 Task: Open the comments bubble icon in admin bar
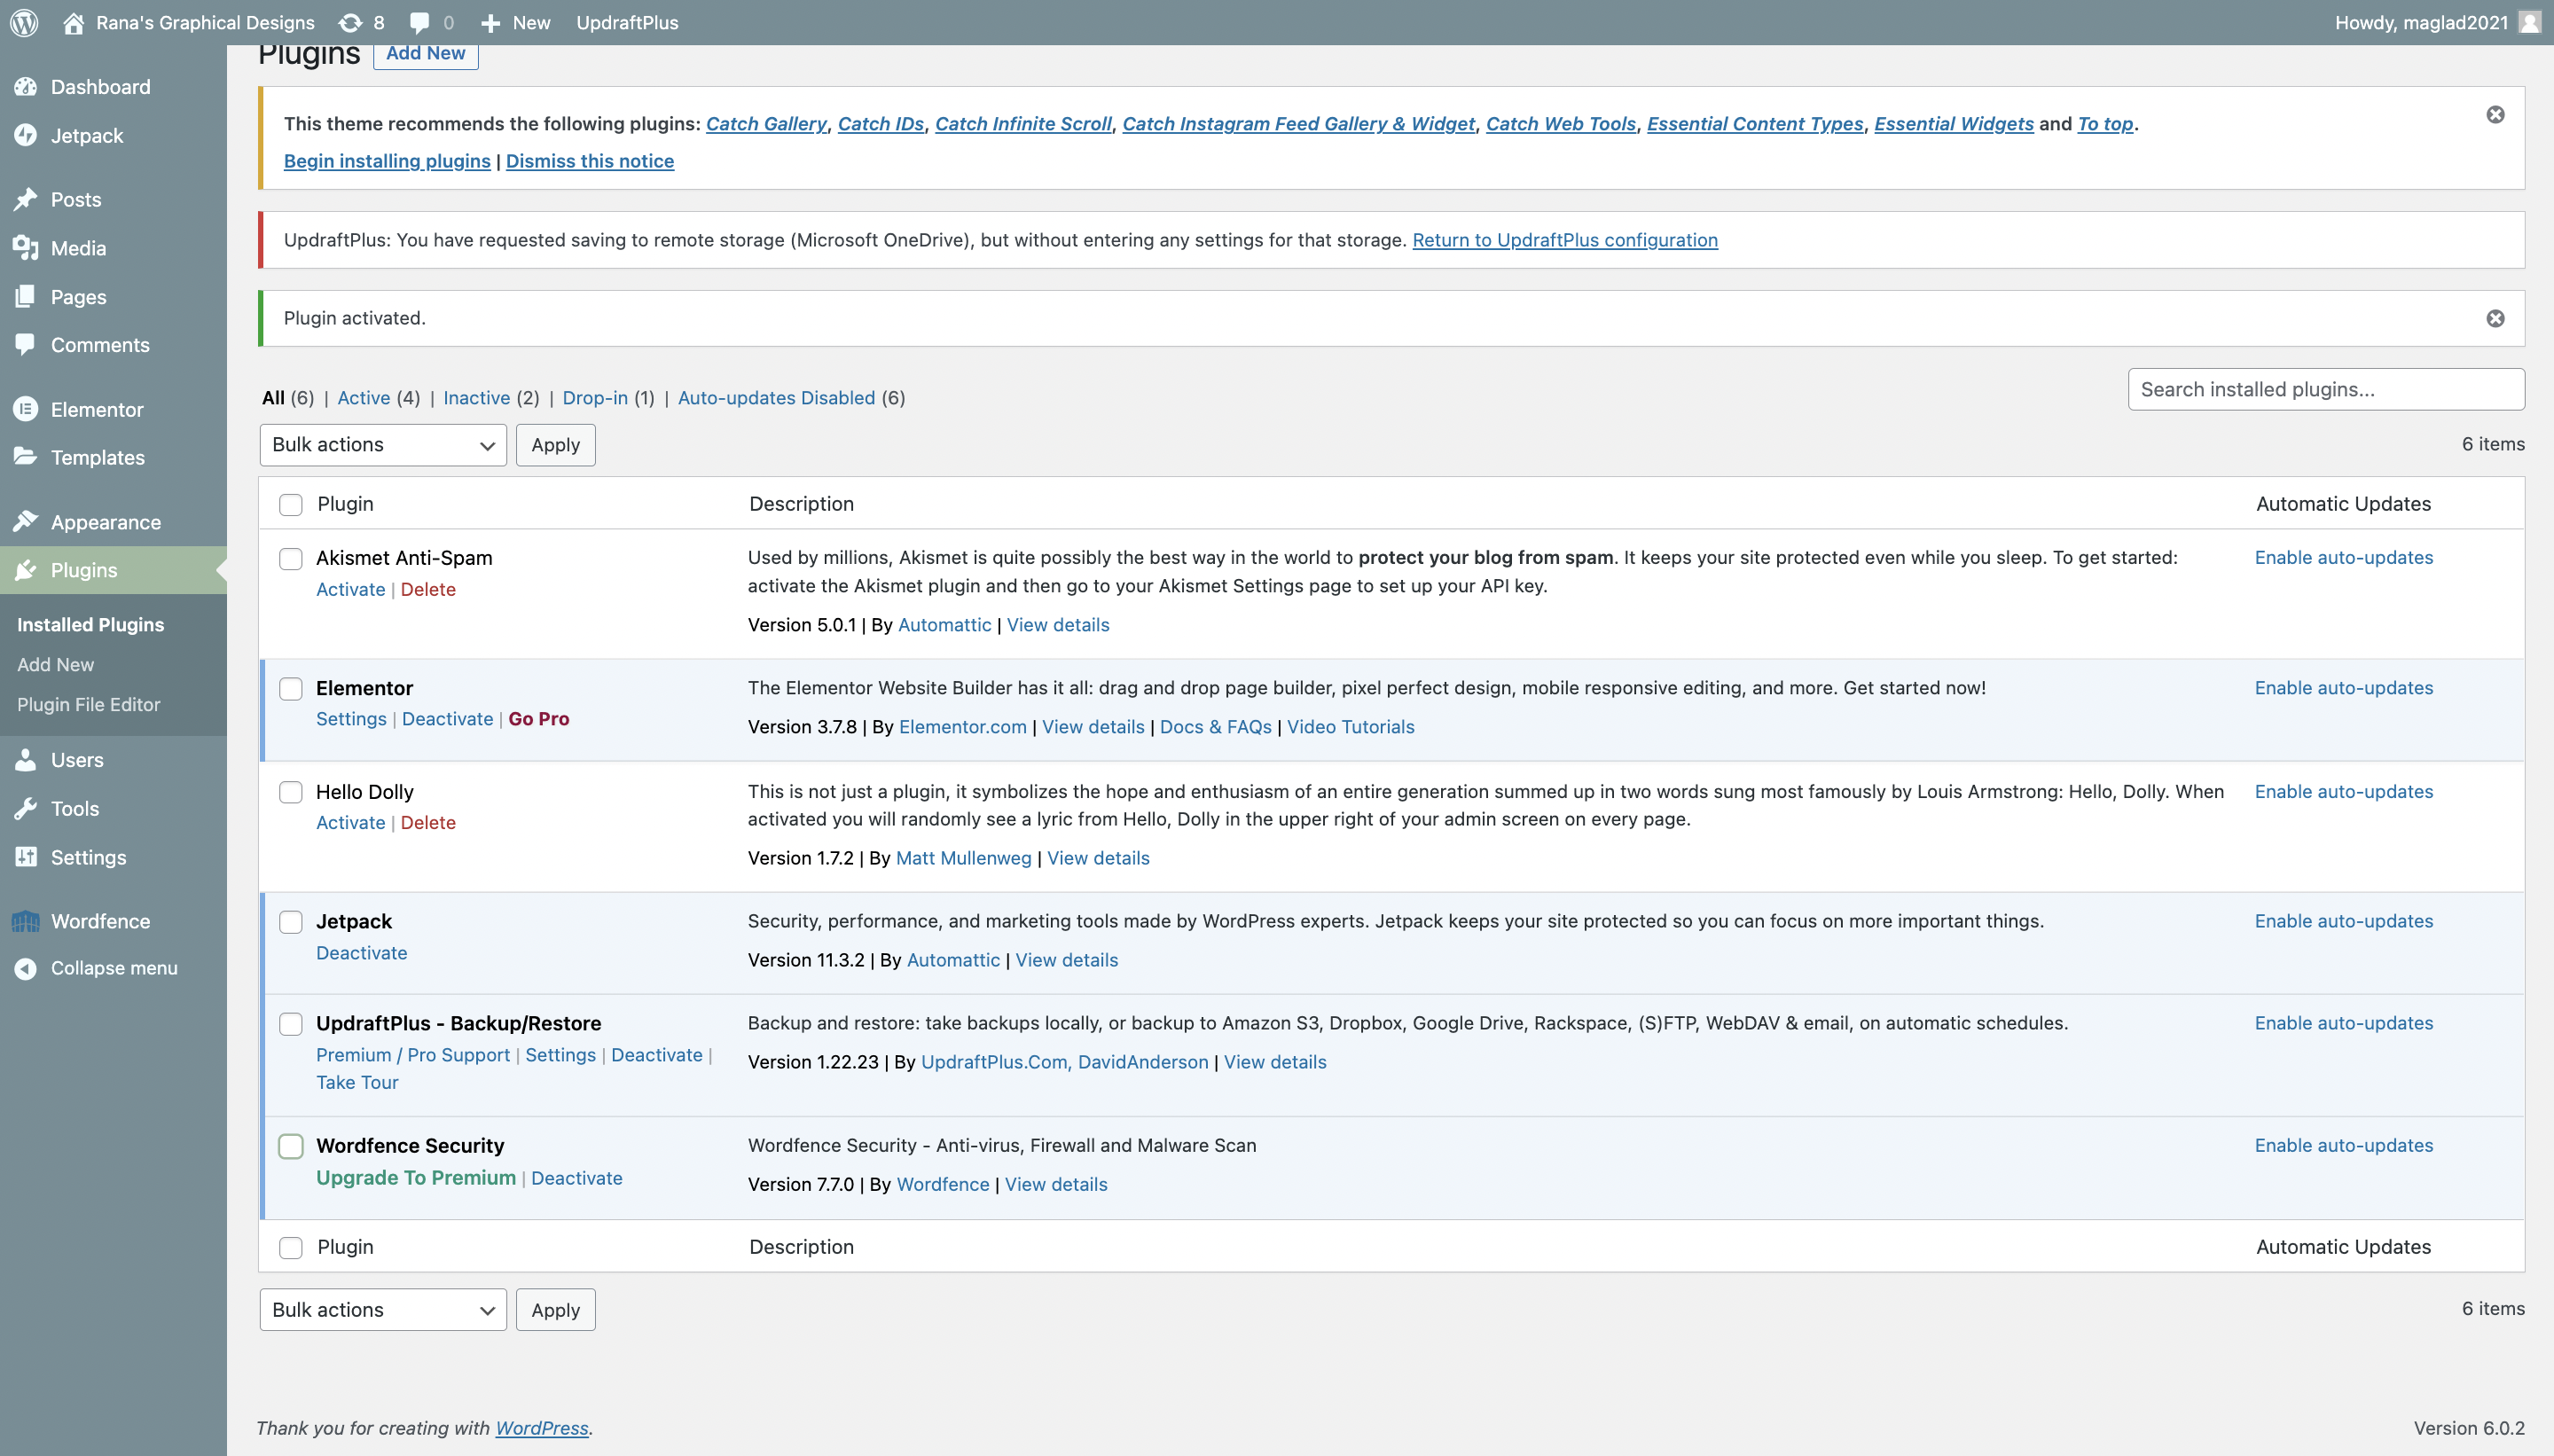(x=420, y=22)
